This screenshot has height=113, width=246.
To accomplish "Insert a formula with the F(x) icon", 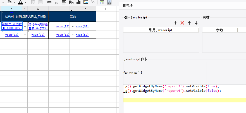I will tap(71, 2).
